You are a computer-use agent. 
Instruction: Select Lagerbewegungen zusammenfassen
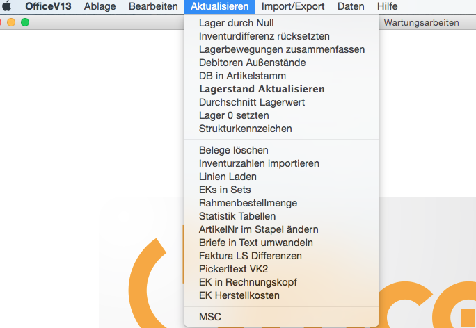[281, 49]
